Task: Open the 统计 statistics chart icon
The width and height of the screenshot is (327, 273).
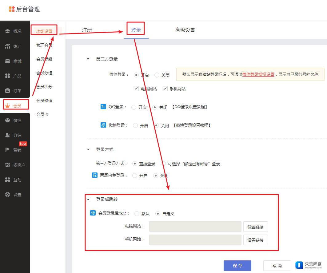Action: tap(8, 46)
